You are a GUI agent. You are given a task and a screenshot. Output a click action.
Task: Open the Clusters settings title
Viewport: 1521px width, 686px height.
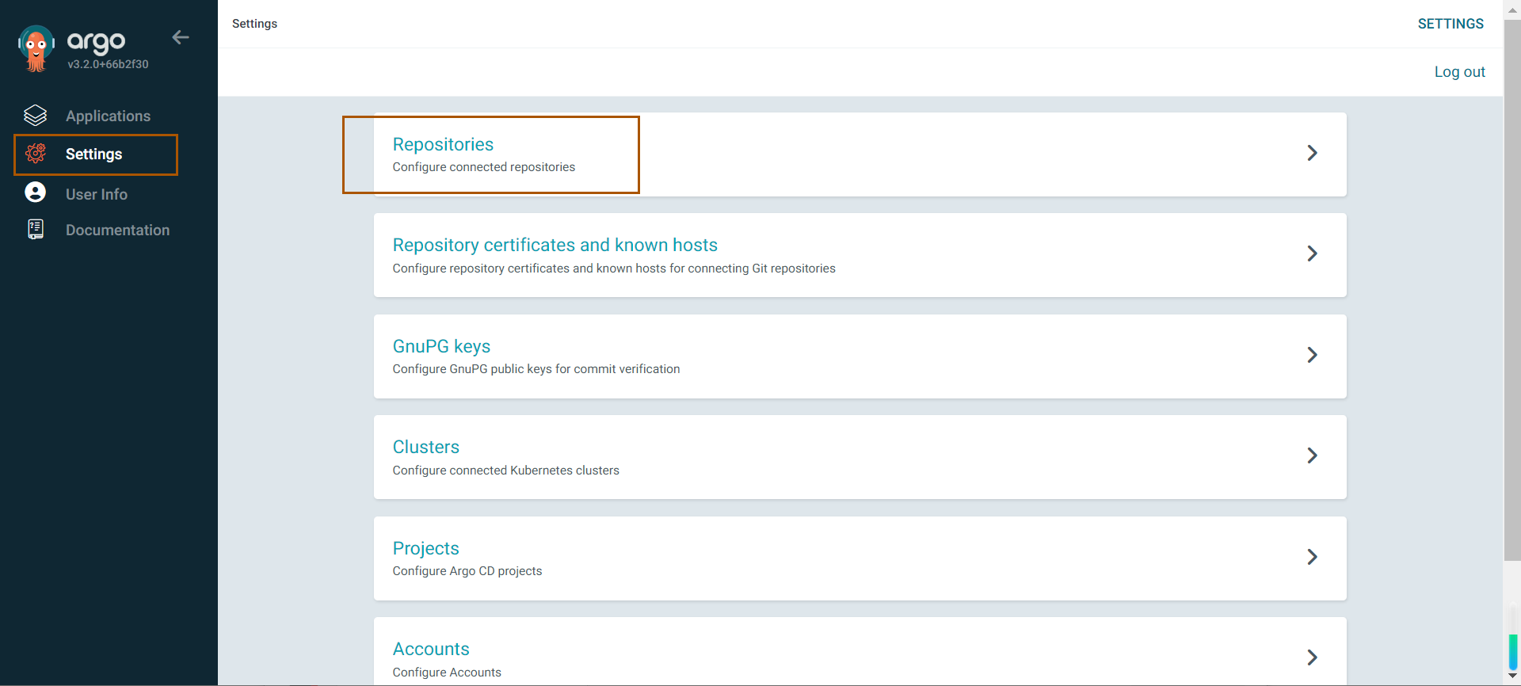(x=425, y=447)
